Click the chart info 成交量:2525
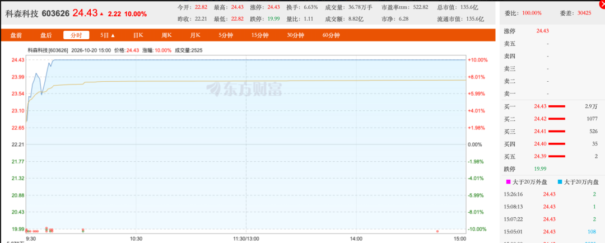 tap(189, 50)
